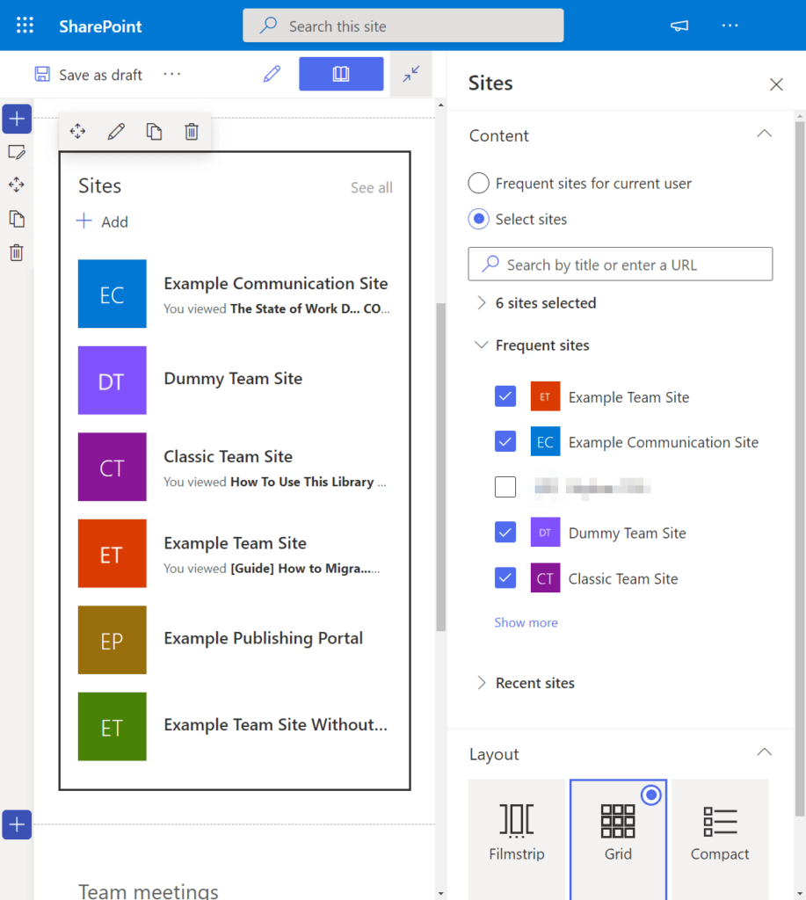806x900 pixels.
Task: Focus the Search by title or URL field
Action: (x=620, y=264)
